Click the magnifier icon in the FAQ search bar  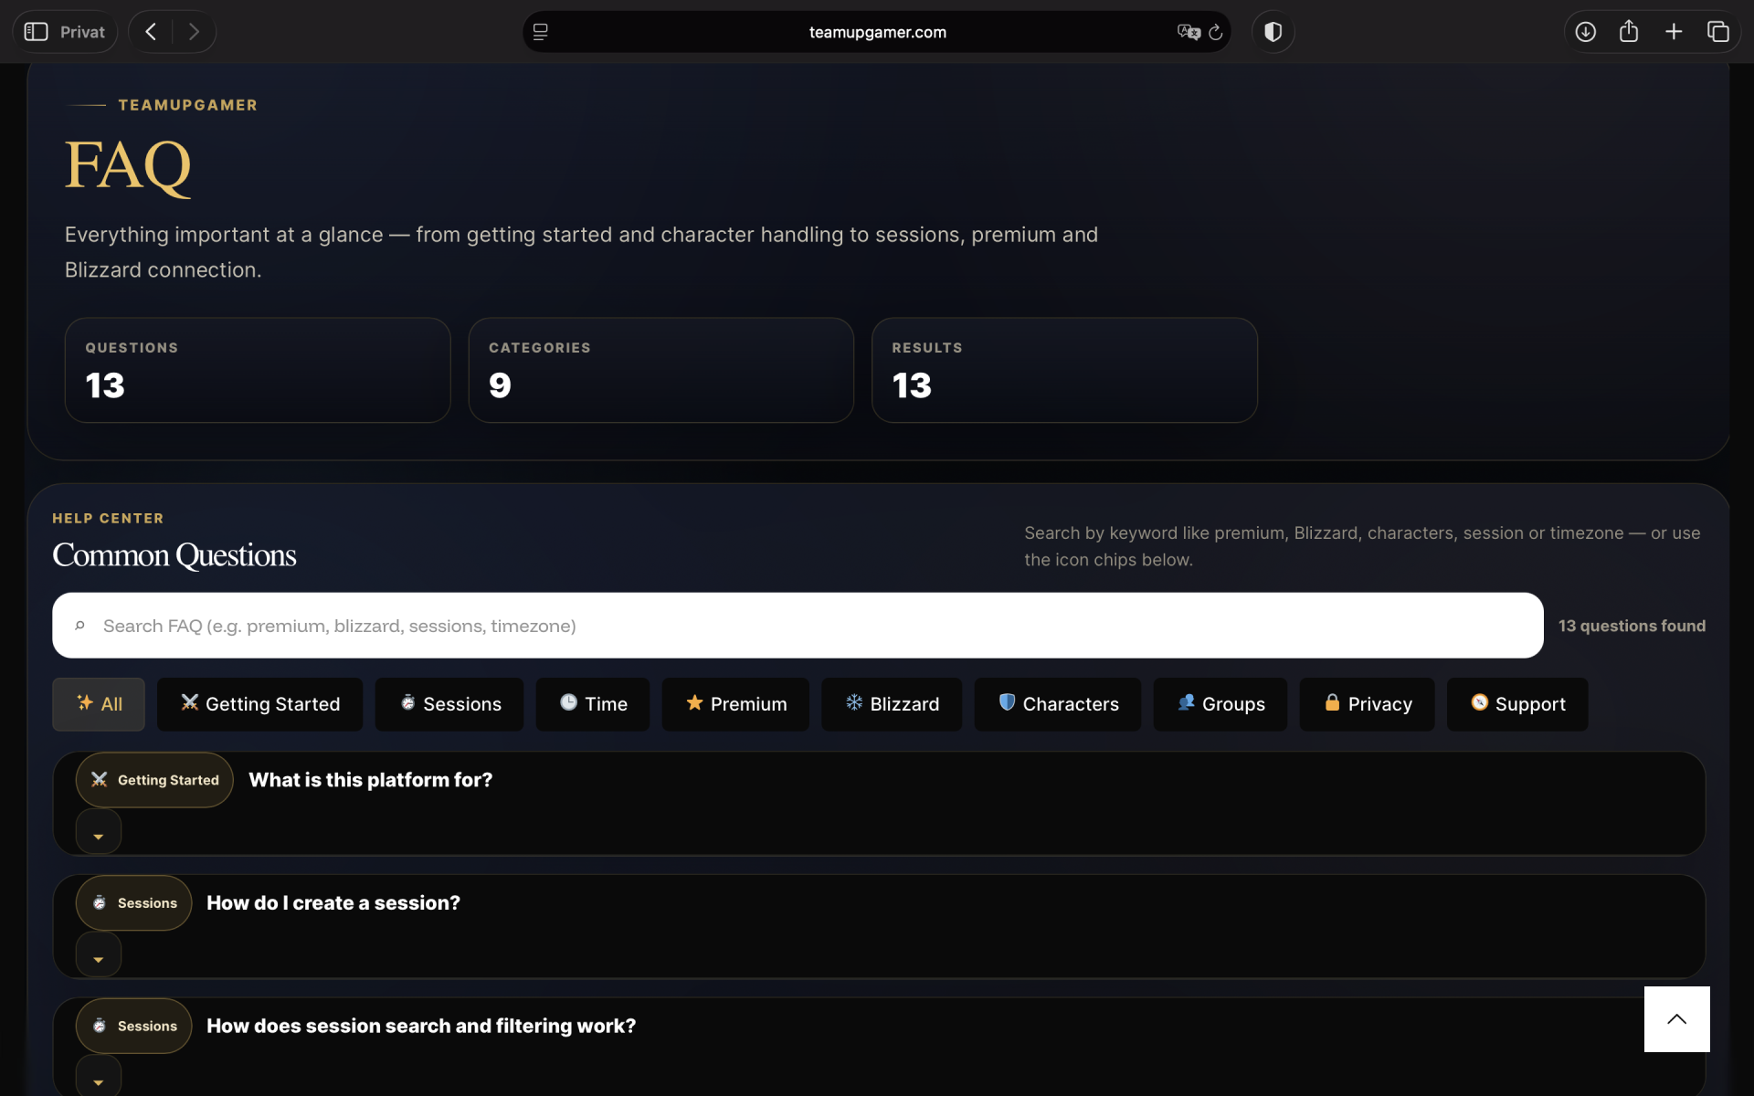point(81,626)
